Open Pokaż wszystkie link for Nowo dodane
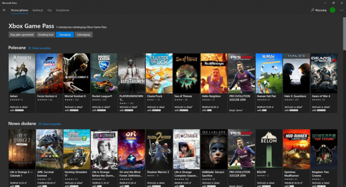346x187 pixels. coord(52,124)
